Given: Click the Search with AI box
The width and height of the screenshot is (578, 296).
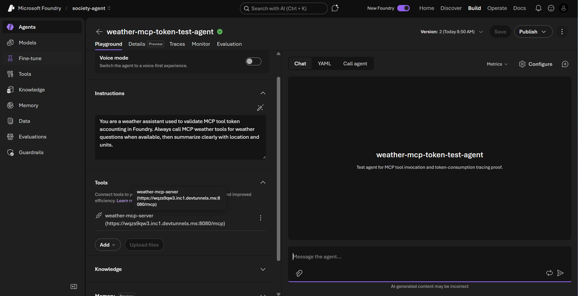Looking at the screenshot, I should [x=283, y=8].
